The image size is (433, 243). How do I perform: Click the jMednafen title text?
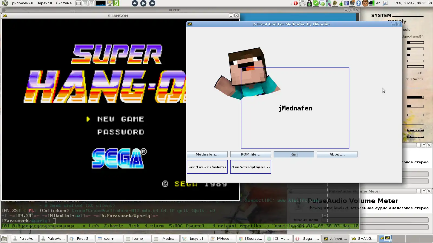pyautogui.click(x=295, y=108)
